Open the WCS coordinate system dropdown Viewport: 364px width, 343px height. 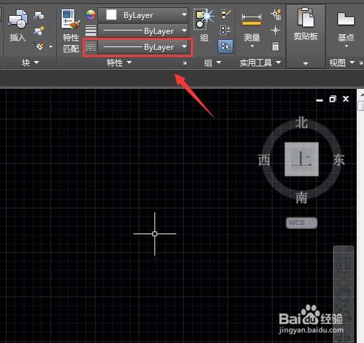click(301, 223)
